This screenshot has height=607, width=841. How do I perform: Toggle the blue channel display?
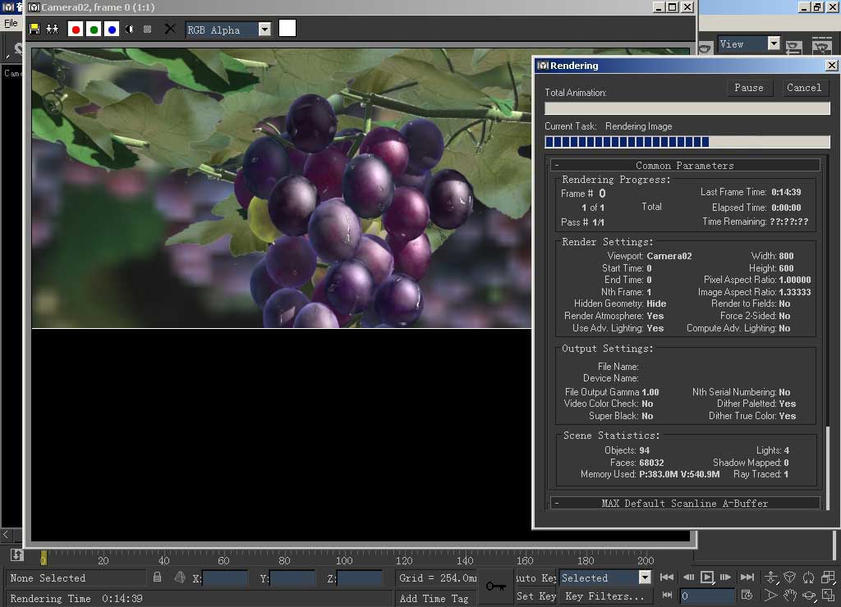(x=112, y=30)
